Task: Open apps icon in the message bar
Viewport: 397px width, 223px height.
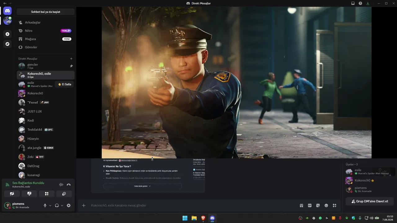Action: click(x=334, y=205)
